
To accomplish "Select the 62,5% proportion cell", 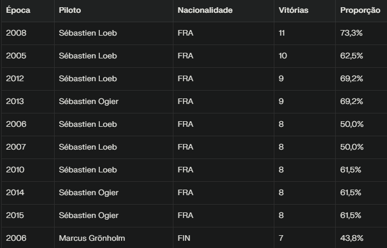I will (352, 56).
